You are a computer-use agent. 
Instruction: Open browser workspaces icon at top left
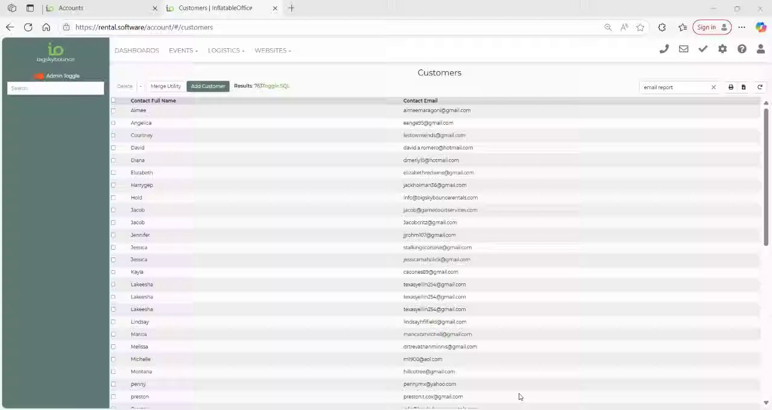point(11,8)
